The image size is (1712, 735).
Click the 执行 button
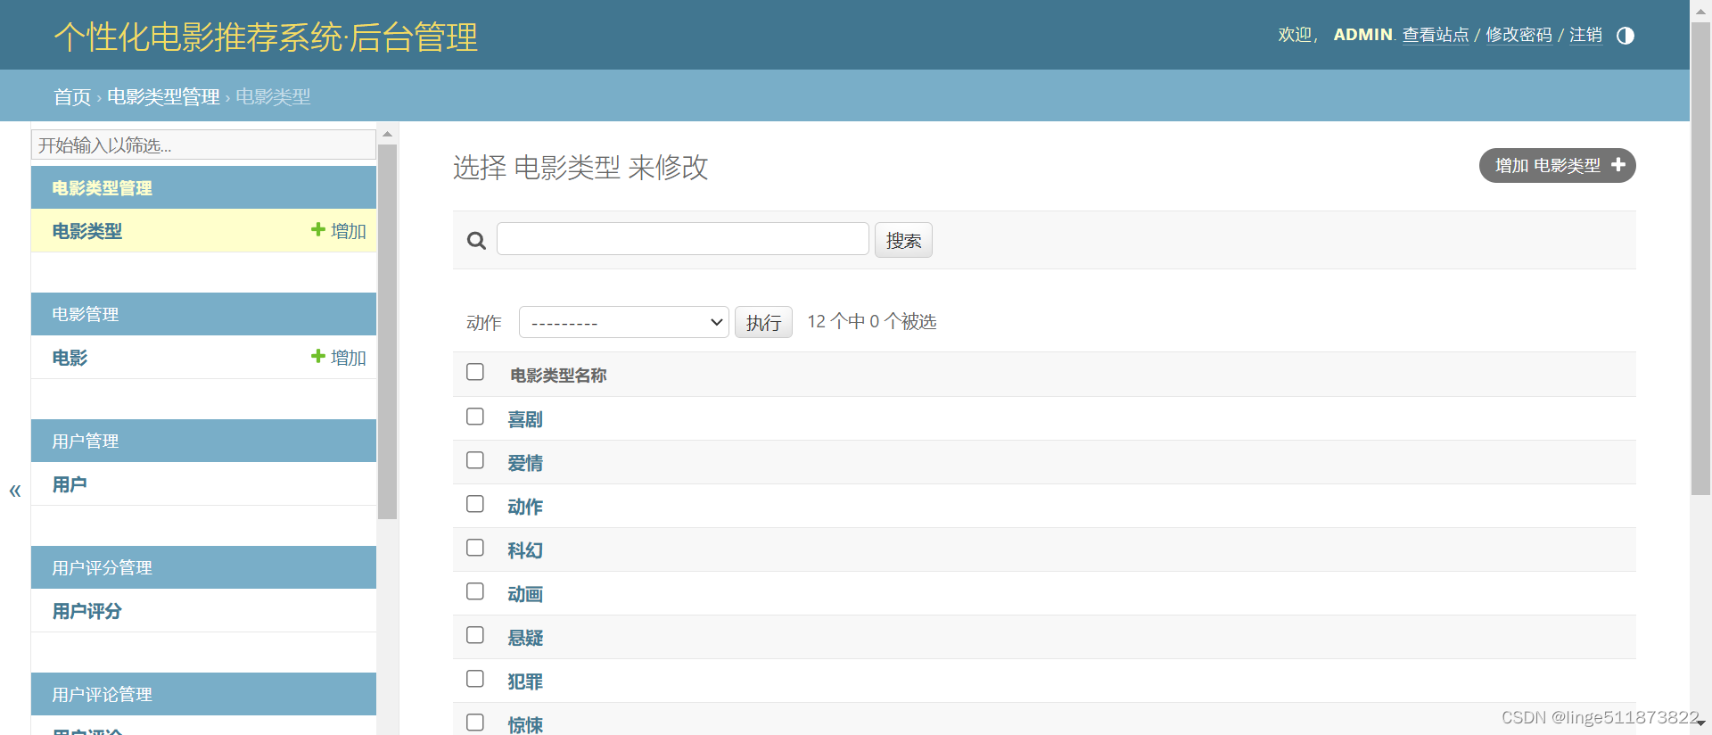click(763, 322)
